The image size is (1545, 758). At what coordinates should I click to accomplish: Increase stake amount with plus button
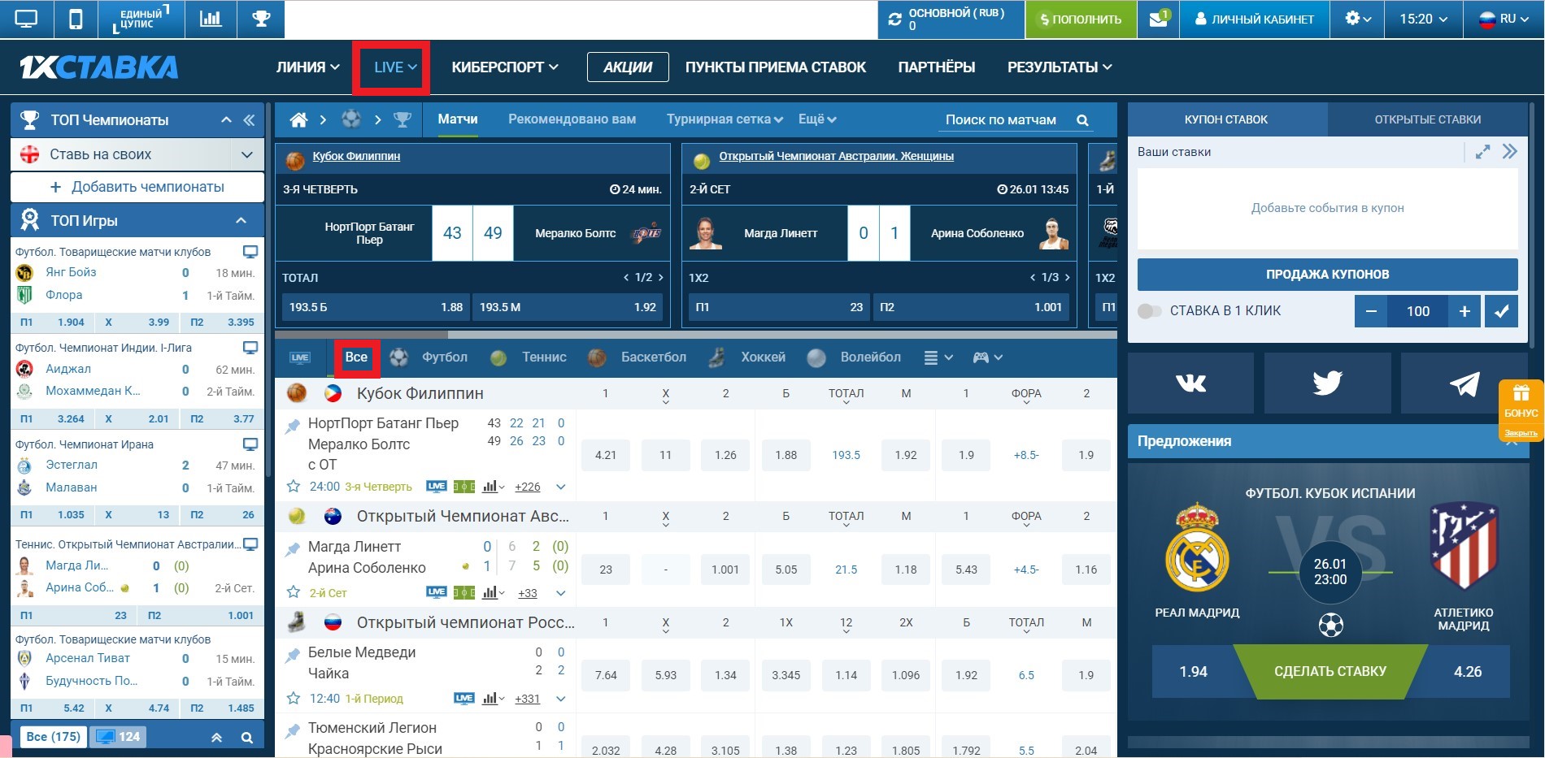tap(1464, 311)
